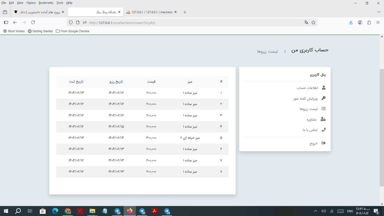Click the key icon for ویرایش کلمه عبور
The width and height of the screenshot is (384, 216).
[x=323, y=98]
